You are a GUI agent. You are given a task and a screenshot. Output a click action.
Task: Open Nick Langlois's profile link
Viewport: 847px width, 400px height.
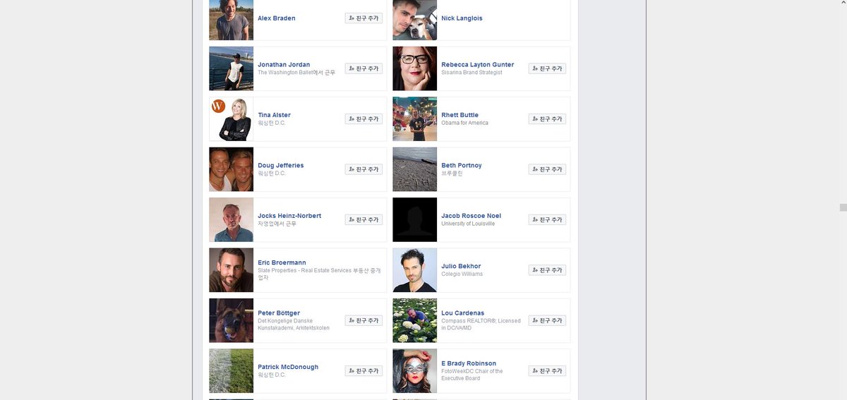[462, 18]
